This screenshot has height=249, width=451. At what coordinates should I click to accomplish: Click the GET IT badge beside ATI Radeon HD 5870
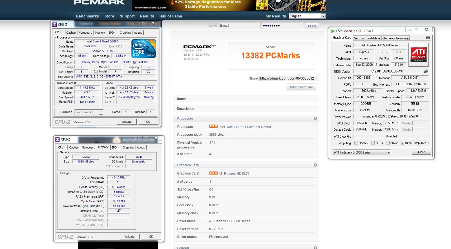click(x=213, y=173)
